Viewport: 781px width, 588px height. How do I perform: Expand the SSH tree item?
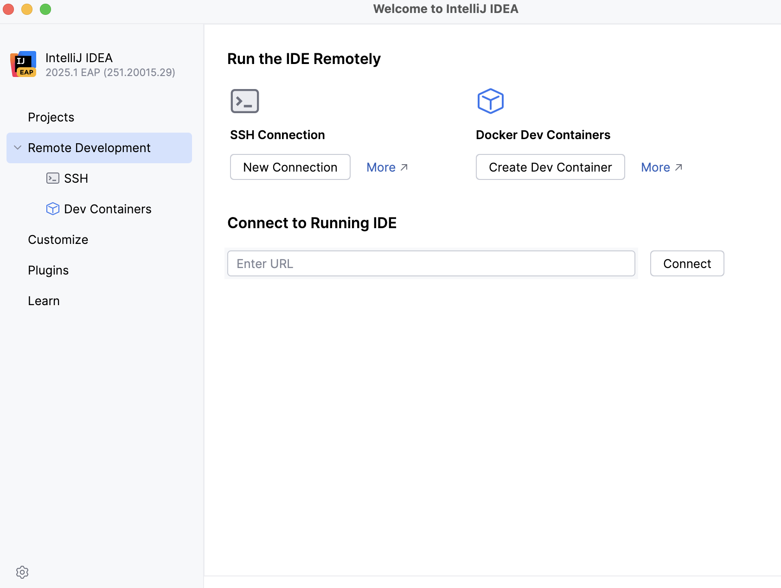(x=76, y=178)
